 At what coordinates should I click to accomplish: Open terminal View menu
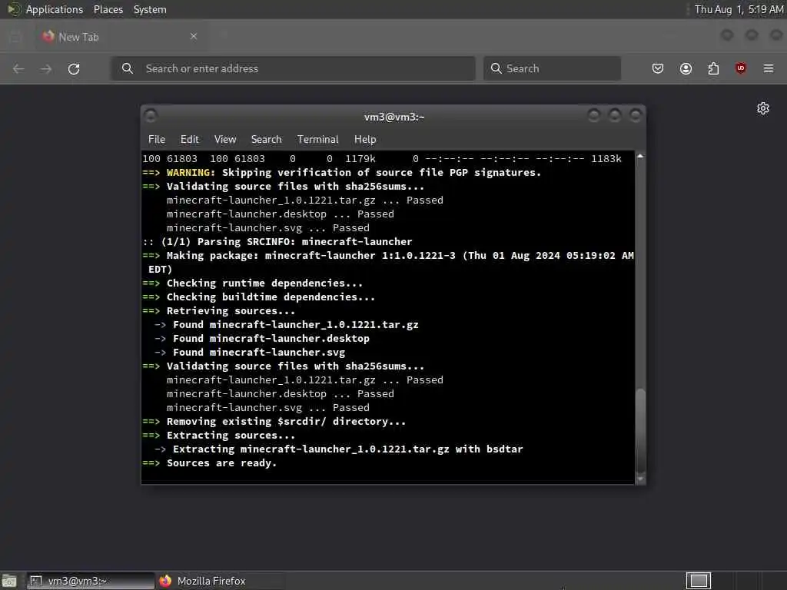pos(225,140)
